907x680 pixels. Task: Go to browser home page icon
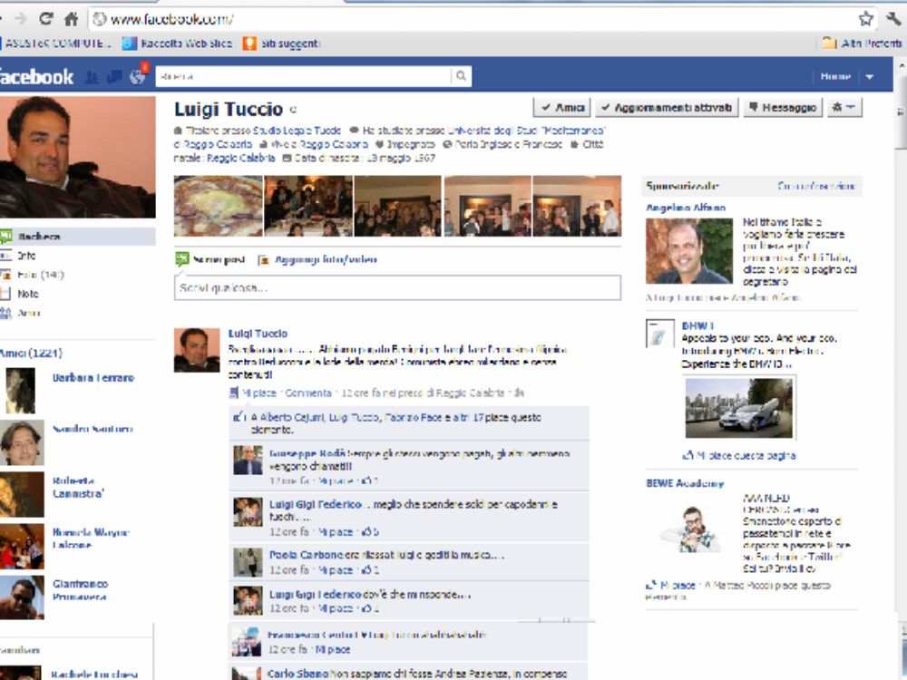tap(71, 18)
